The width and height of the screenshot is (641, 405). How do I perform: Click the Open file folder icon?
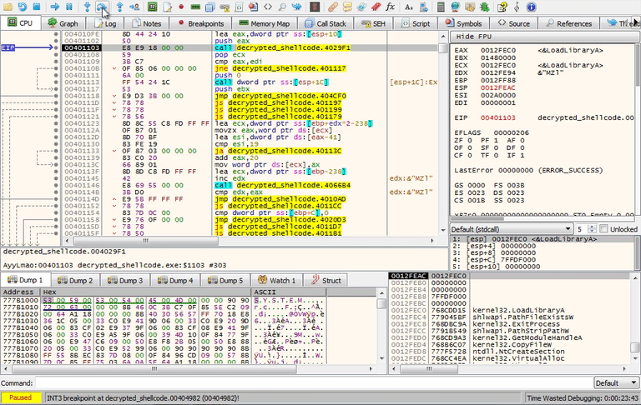pyautogui.click(x=7, y=7)
